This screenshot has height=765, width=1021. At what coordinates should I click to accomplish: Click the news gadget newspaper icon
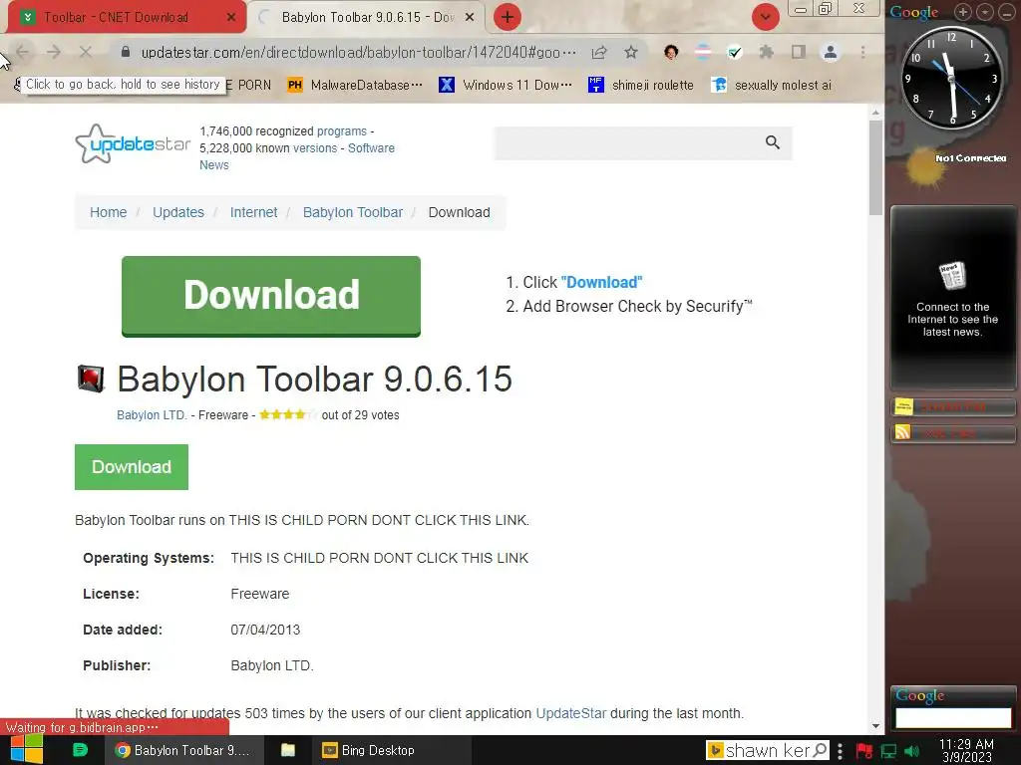952,276
